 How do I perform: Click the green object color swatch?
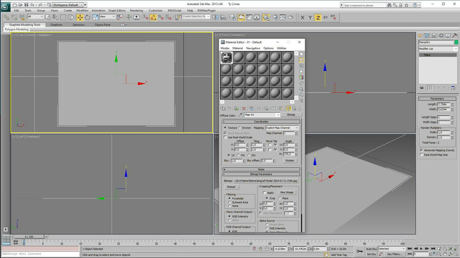pyautogui.click(x=456, y=42)
